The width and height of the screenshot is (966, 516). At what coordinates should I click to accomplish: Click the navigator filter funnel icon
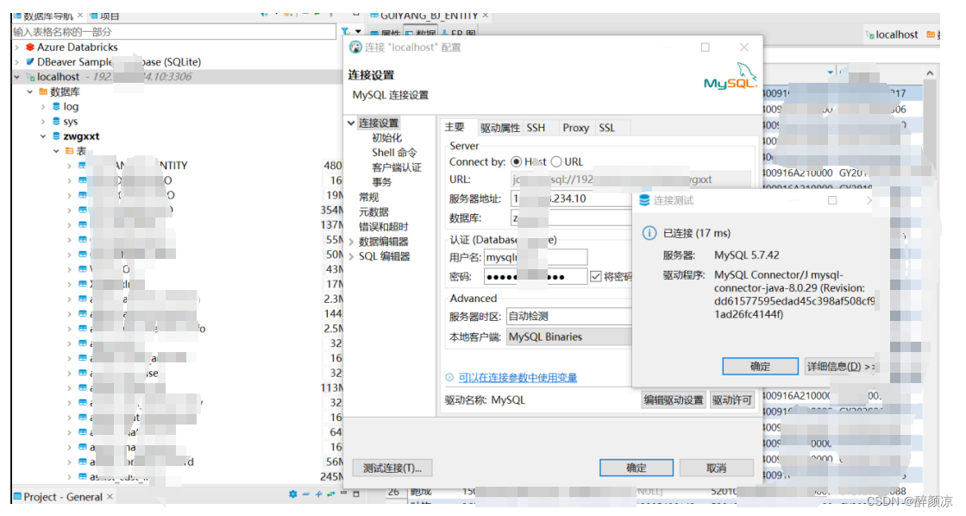(x=346, y=31)
